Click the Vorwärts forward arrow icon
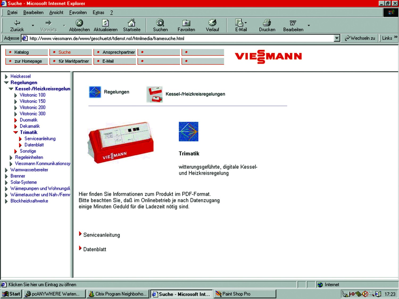Viewport: 399px width, 299px height. click(x=48, y=23)
